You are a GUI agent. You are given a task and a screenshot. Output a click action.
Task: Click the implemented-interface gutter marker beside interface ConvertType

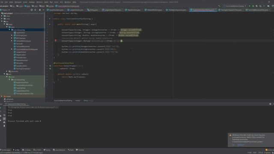tap(50, 66)
